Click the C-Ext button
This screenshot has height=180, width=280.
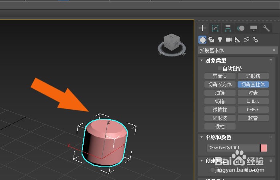coord(253,110)
